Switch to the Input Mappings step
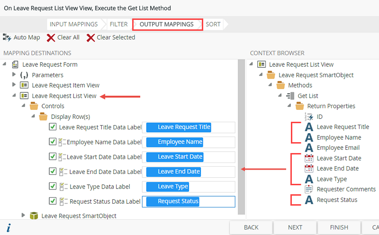Viewport: 379px width, 235px height. [x=73, y=24]
